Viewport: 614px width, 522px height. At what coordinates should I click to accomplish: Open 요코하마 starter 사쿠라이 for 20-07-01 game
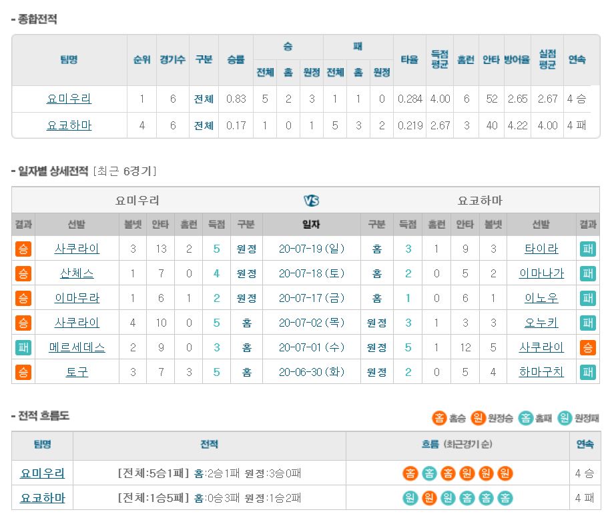point(541,347)
